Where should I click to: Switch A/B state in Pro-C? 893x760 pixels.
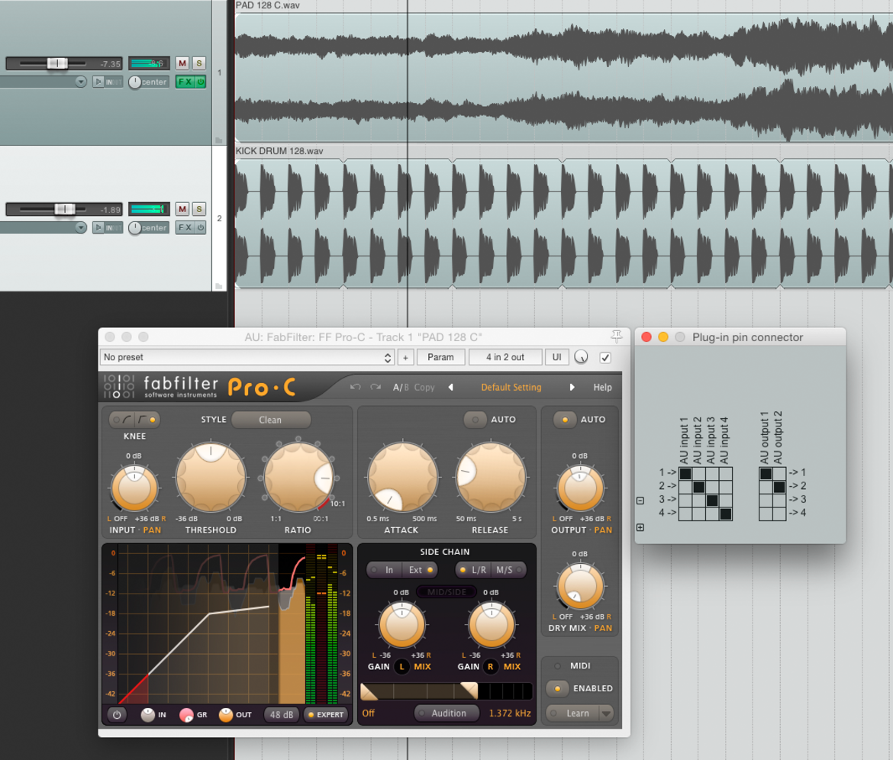click(401, 387)
